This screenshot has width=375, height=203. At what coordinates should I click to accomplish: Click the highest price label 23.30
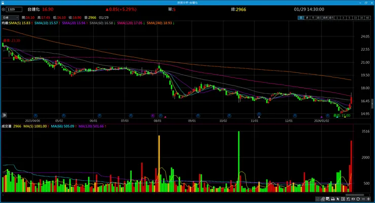12,40
